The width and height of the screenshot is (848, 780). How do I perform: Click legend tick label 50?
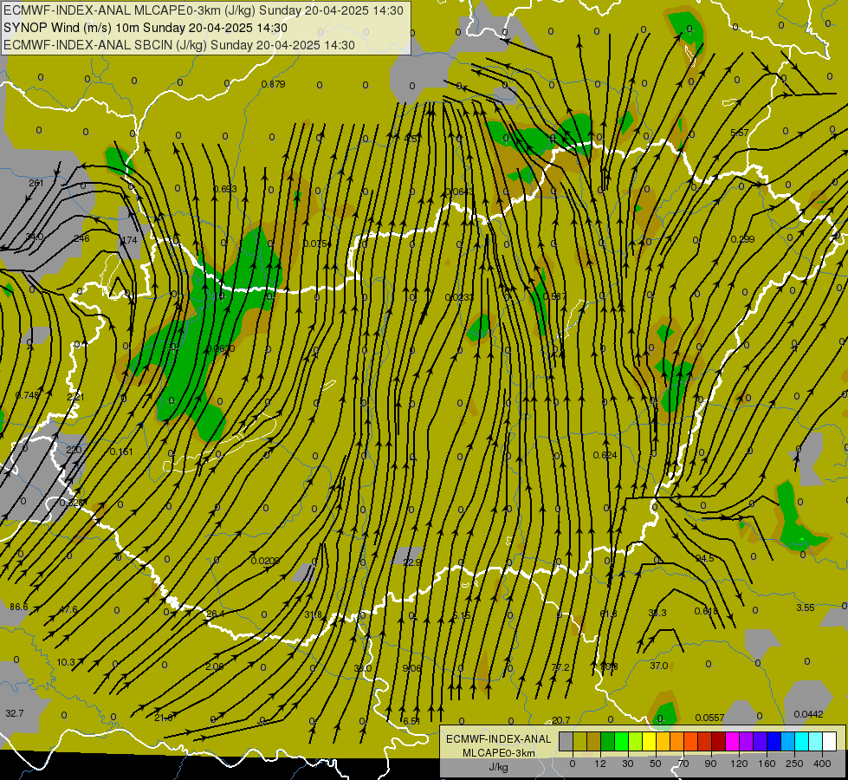(656, 764)
